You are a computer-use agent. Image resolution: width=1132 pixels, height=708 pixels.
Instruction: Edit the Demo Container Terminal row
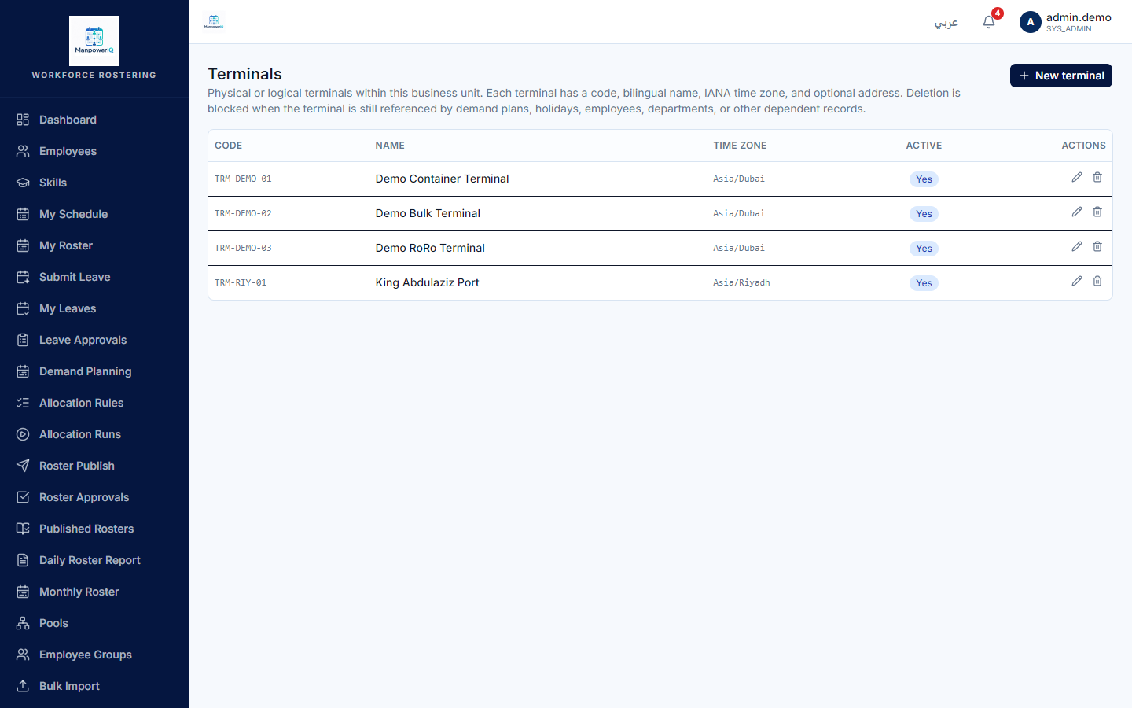(1077, 178)
